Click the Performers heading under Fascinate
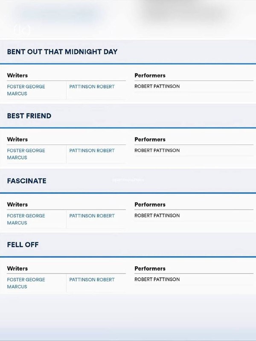The width and height of the screenshot is (256, 341). tap(150, 205)
